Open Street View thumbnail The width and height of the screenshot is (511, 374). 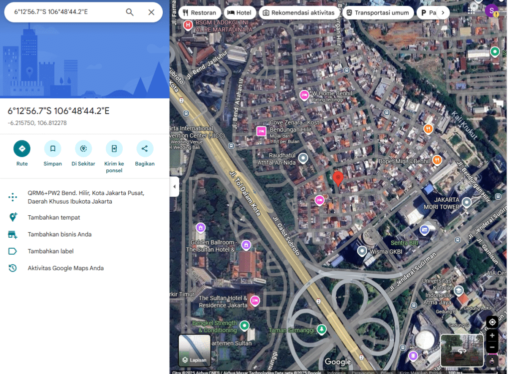(462, 350)
